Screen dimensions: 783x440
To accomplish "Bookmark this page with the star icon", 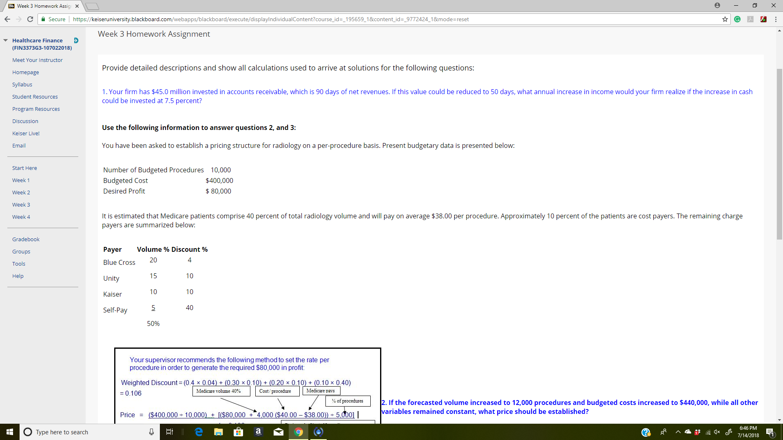I will tap(725, 19).
